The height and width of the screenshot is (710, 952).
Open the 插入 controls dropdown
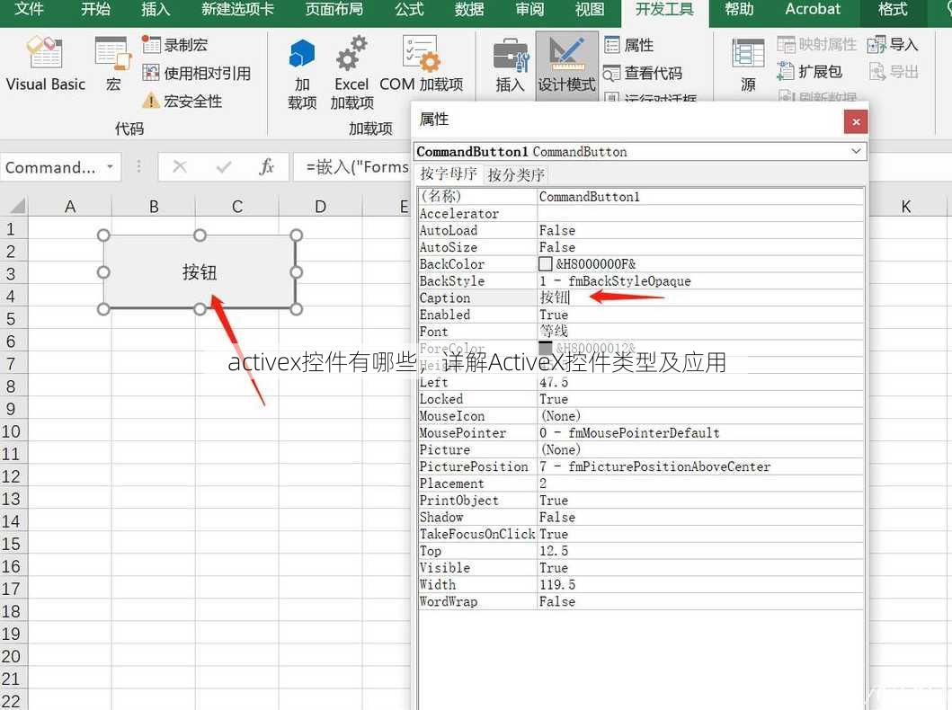[510, 66]
